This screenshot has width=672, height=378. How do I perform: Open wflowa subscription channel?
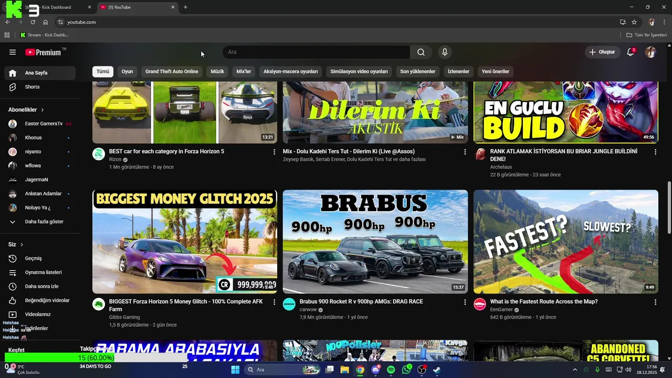40,165
